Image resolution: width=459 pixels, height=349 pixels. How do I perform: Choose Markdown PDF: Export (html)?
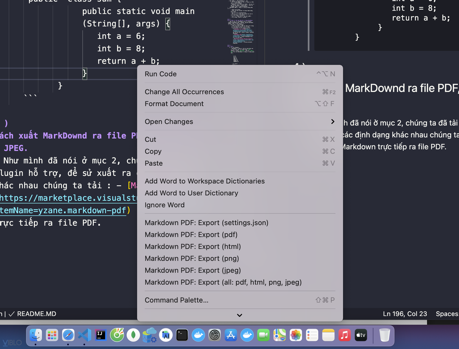pos(240,246)
